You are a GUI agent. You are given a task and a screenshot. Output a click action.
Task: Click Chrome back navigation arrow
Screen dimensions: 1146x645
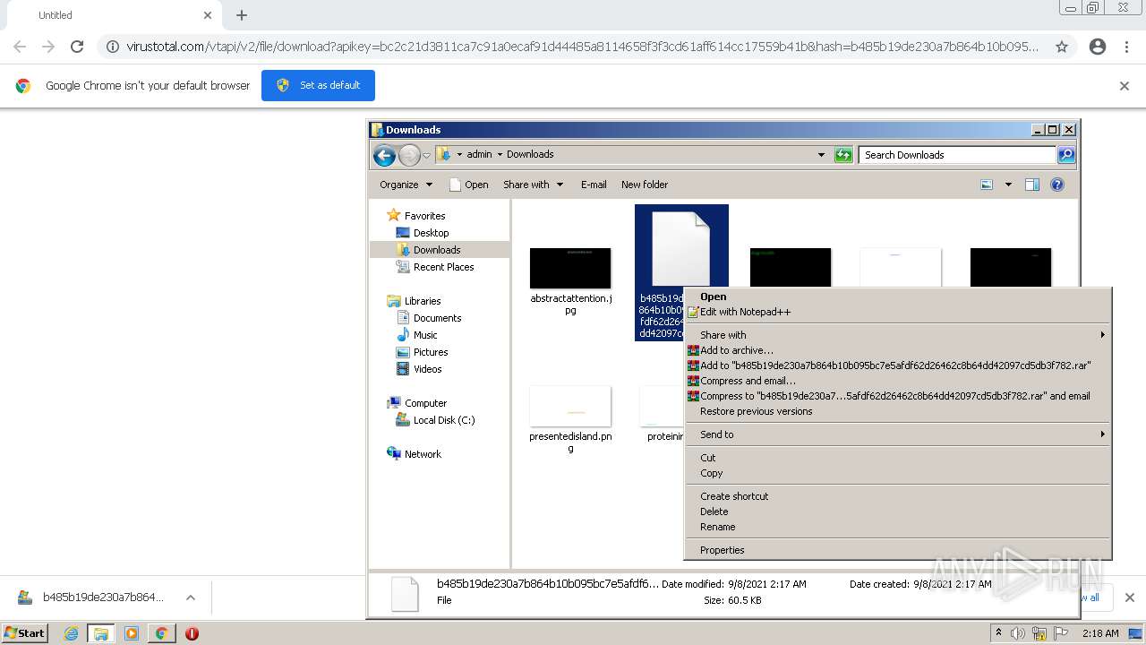[20, 47]
